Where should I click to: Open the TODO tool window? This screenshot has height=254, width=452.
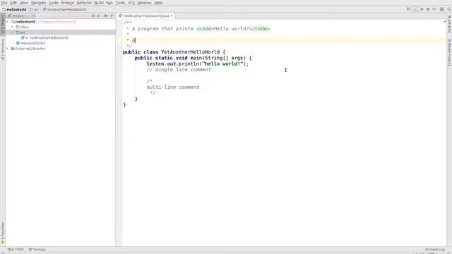click(x=16, y=249)
